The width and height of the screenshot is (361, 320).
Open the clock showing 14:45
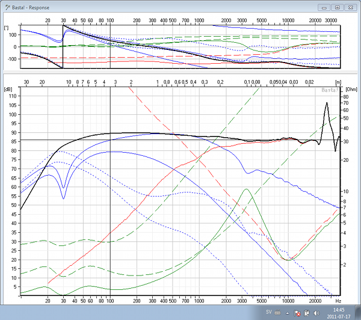coord(338,313)
